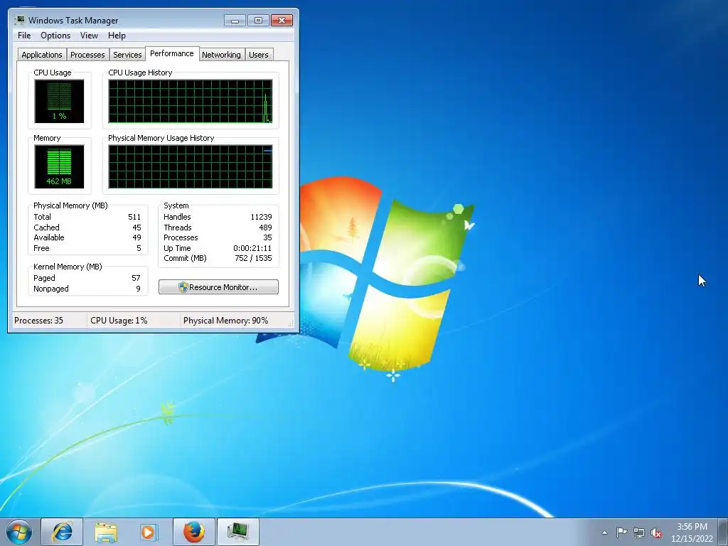Switch to the Applications tab
The width and height of the screenshot is (728, 546).
(42, 55)
